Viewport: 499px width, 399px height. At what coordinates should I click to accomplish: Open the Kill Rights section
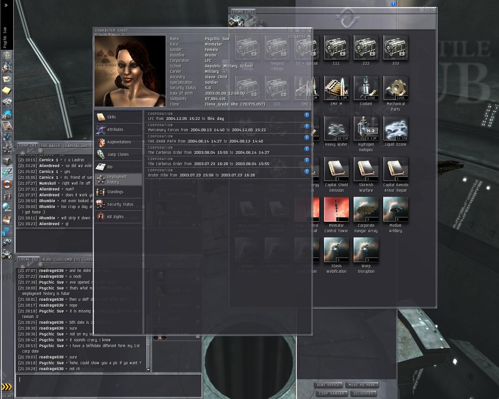click(118, 217)
